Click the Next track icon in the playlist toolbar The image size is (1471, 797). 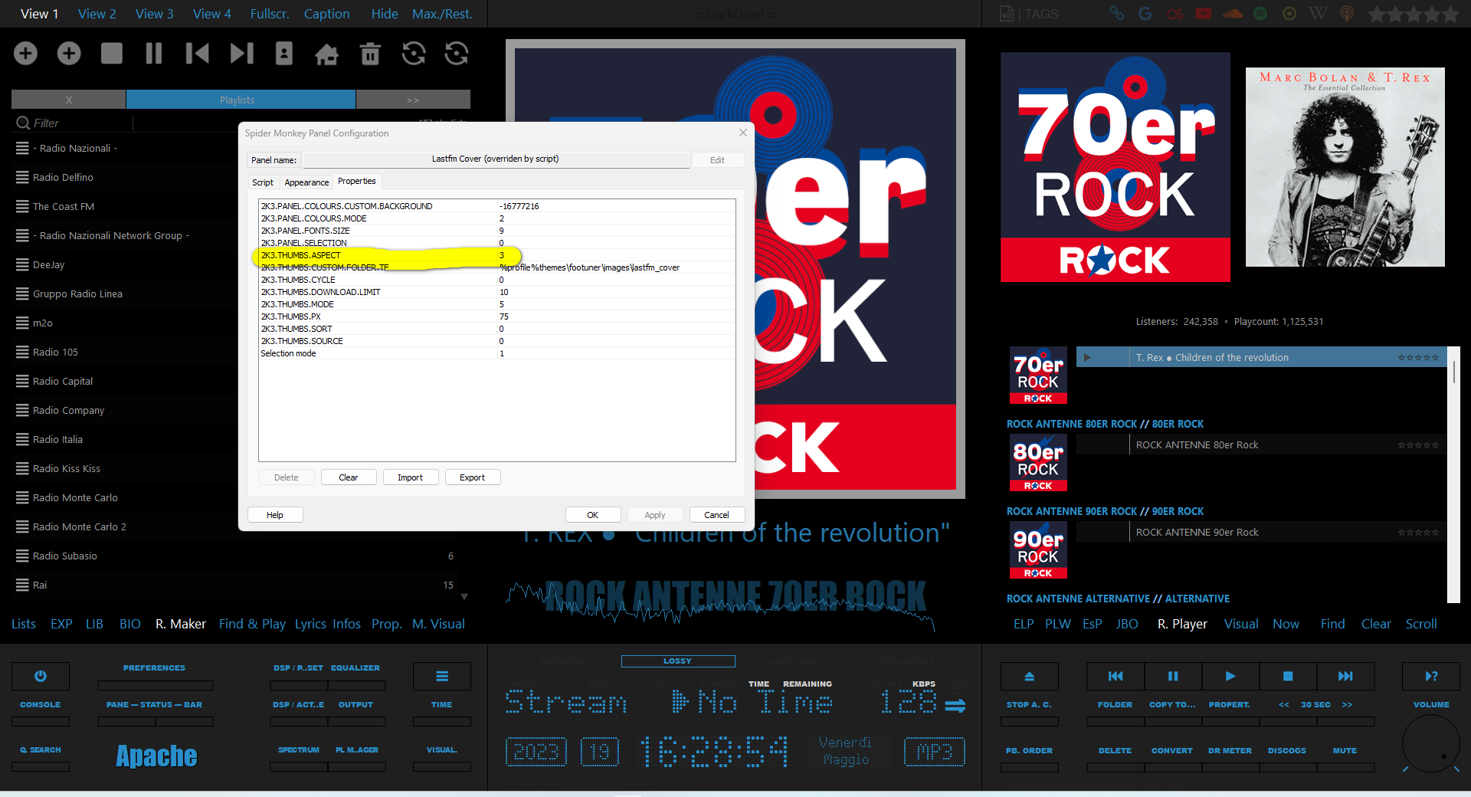241,53
